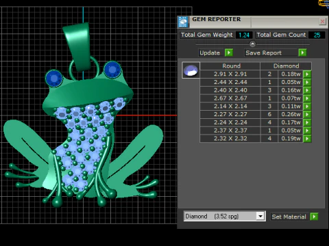
Task: Select the frog's right blue gem eye
Action: pyautogui.click(x=112, y=69)
